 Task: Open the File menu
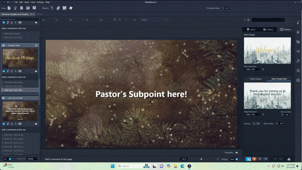(16, 2)
